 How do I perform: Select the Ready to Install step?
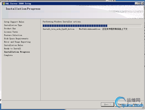12,49
